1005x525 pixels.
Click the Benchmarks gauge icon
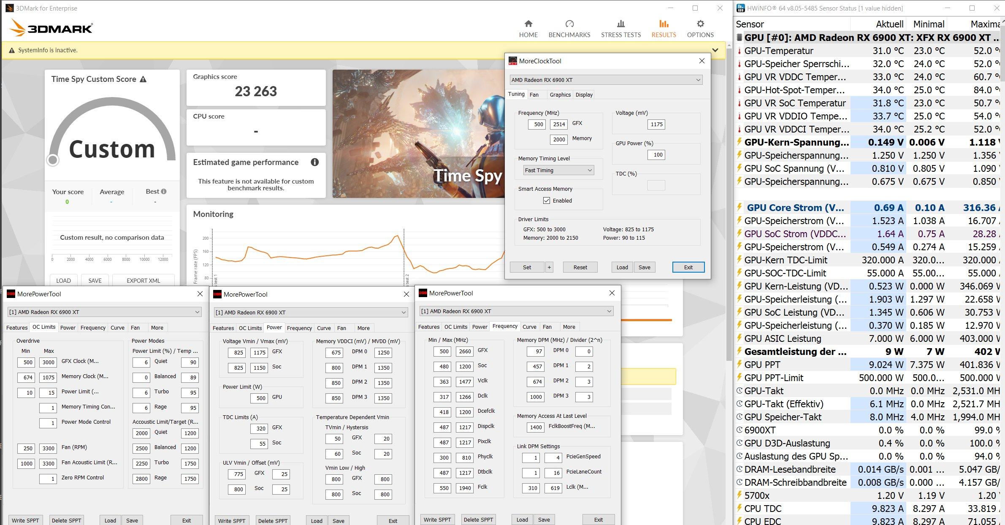[569, 24]
